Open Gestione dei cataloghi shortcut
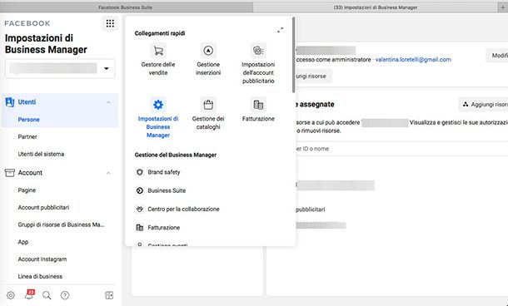Viewport: 508px width, 306px height. 208,114
